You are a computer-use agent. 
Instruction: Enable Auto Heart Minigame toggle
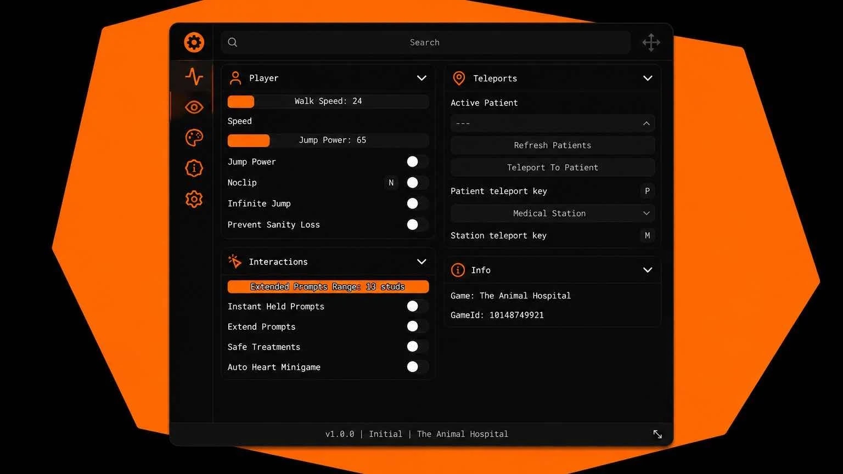click(x=417, y=367)
